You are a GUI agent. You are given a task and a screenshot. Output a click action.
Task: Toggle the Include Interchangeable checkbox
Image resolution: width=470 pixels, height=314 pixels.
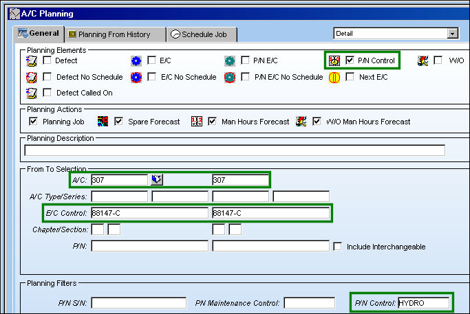(x=337, y=247)
